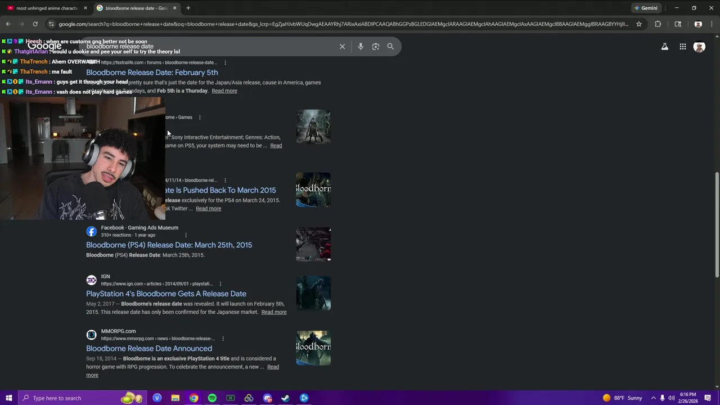Click the page vertical scrollbar thumb
This screenshot has width=720, height=405.
[717, 224]
